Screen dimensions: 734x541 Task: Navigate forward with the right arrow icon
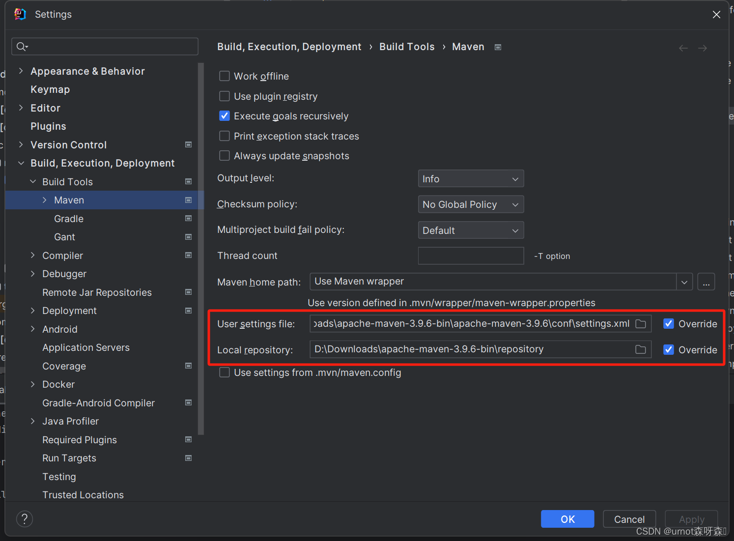click(703, 48)
